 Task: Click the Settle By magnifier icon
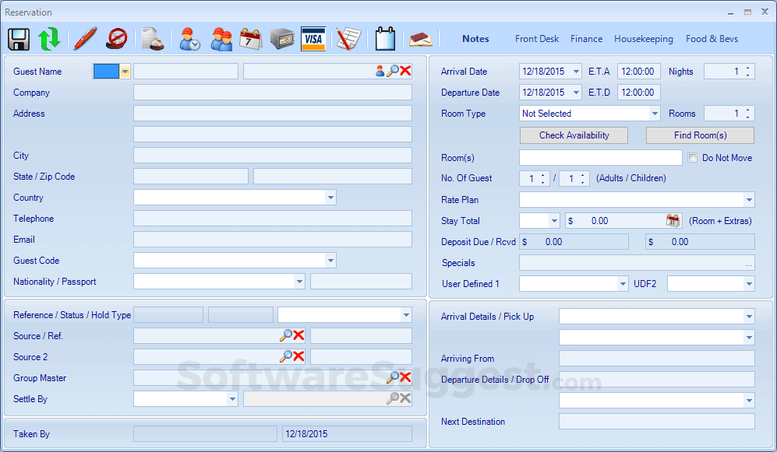393,398
